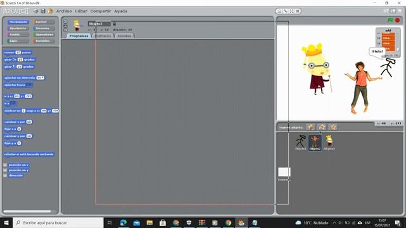Image resolution: width=406 pixels, height=228 pixels.
Task: Open Microsoft Edge from the taskbar
Action: click(x=124, y=222)
